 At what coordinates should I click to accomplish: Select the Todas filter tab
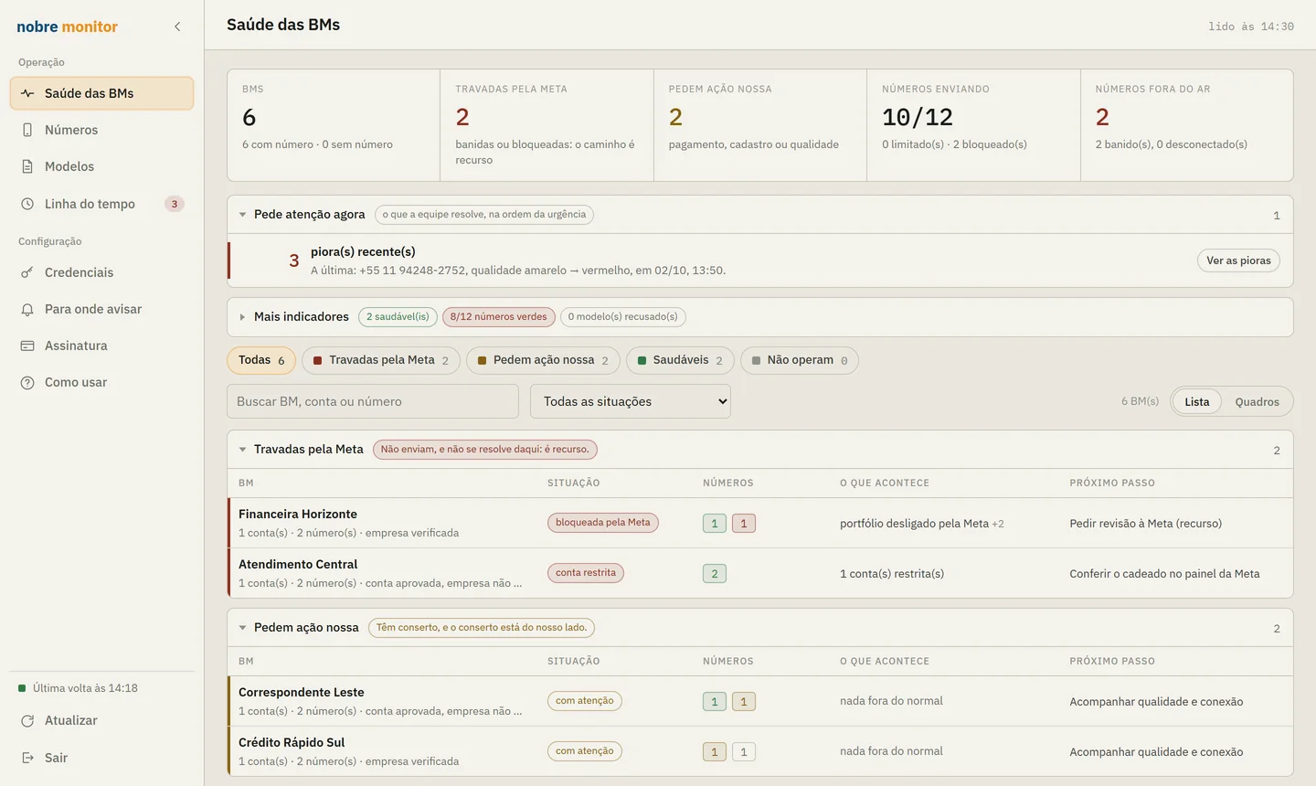click(261, 360)
